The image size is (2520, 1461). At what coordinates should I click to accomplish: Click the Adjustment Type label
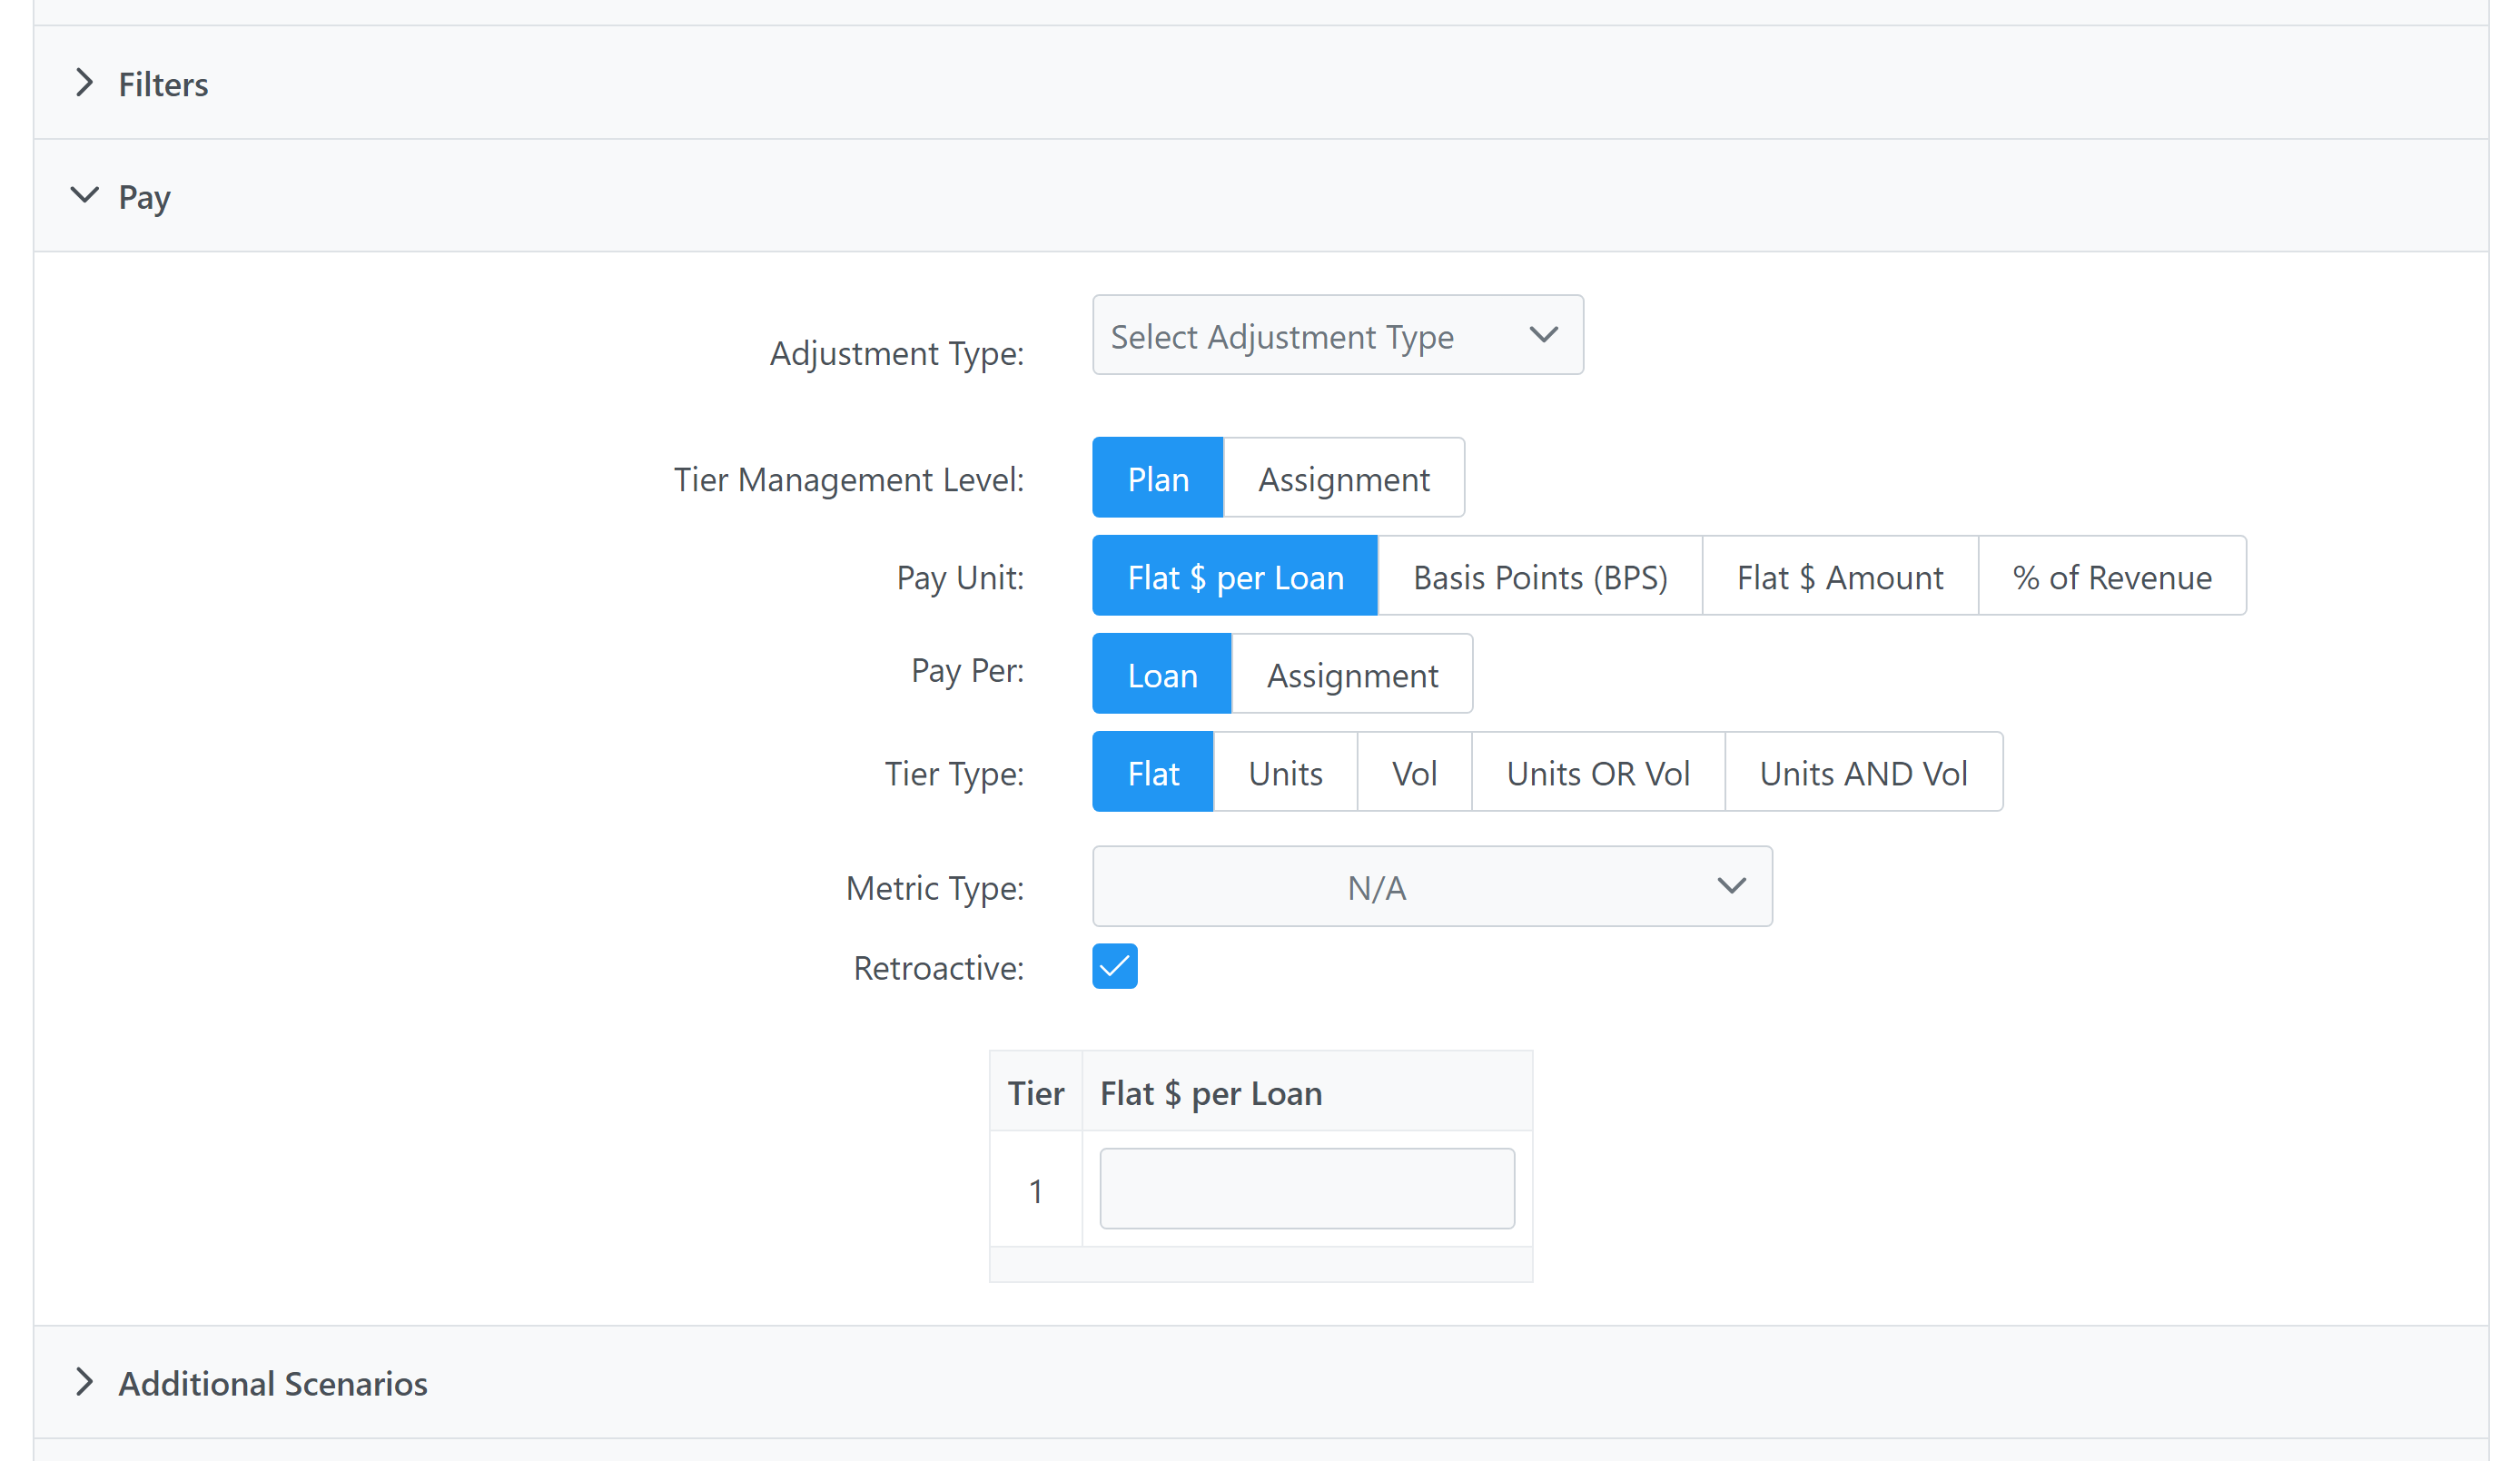point(896,353)
